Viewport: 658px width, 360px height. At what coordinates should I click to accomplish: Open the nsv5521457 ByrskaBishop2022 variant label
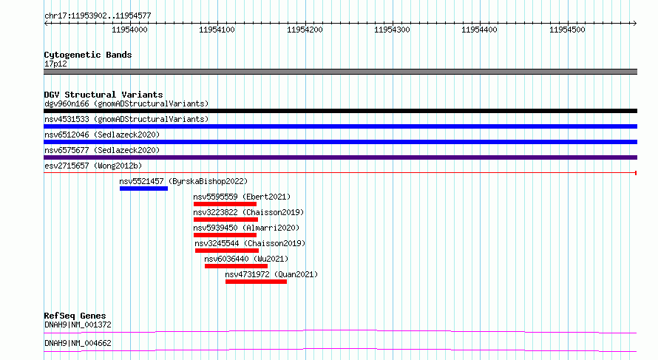pyautogui.click(x=183, y=181)
